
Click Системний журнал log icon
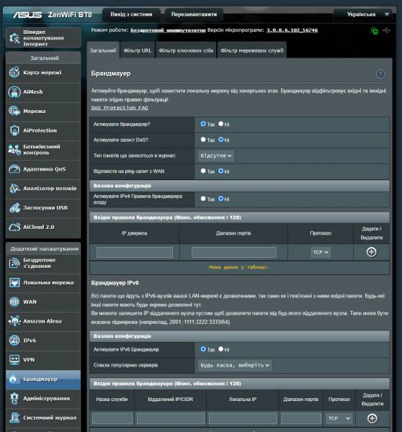pos(14,418)
